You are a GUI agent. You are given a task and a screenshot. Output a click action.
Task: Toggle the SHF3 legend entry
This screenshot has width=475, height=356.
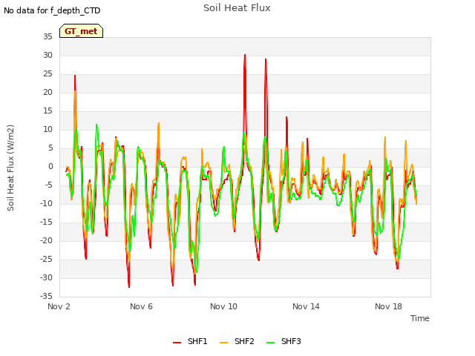pyautogui.click(x=284, y=341)
